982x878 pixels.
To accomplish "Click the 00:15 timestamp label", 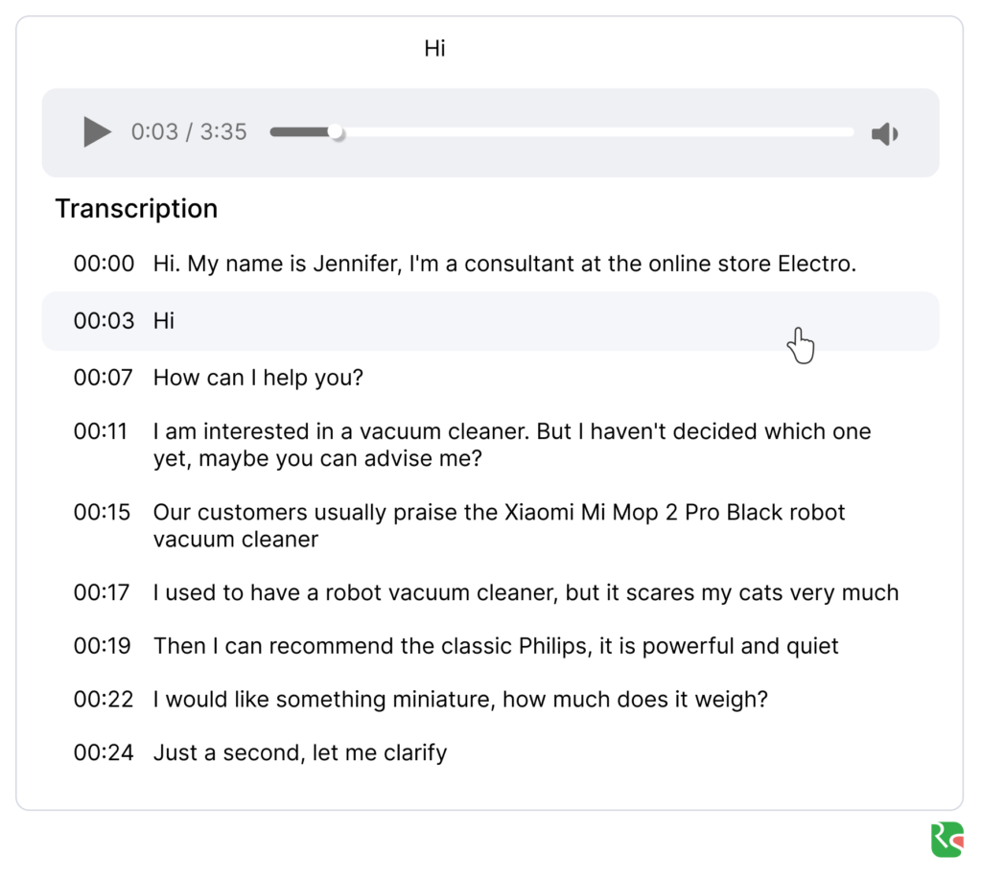I will point(104,512).
